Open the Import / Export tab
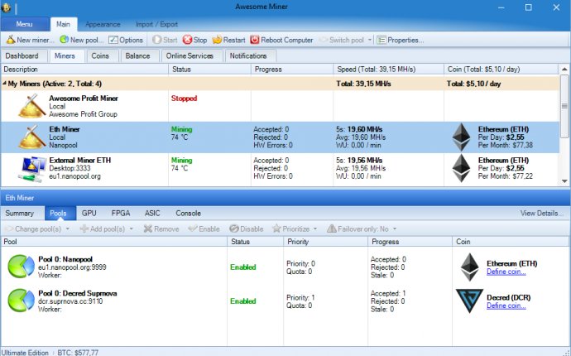 pos(156,24)
